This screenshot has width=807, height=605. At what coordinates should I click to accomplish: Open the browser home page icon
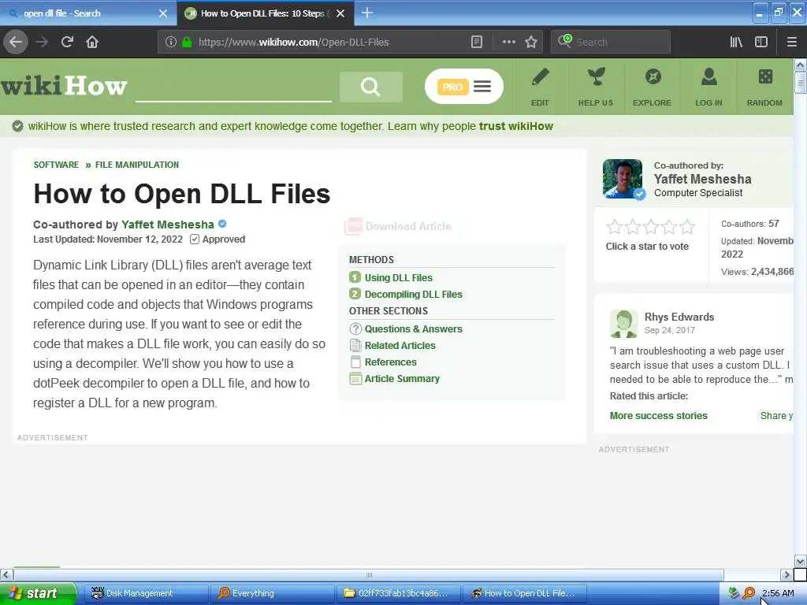tap(92, 42)
